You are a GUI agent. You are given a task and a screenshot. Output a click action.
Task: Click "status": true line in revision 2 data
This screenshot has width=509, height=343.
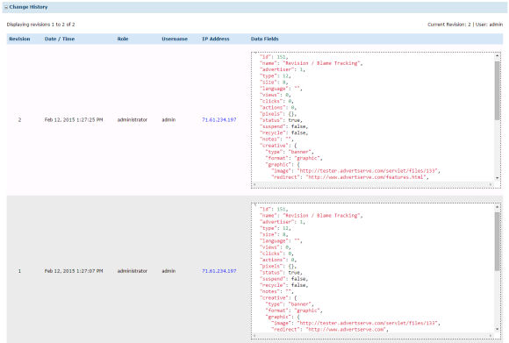coord(281,120)
